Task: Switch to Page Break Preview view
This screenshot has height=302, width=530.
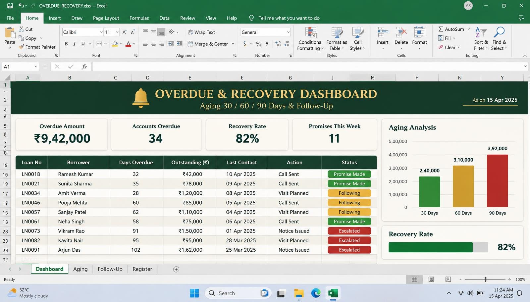Action: (x=448, y=279)
